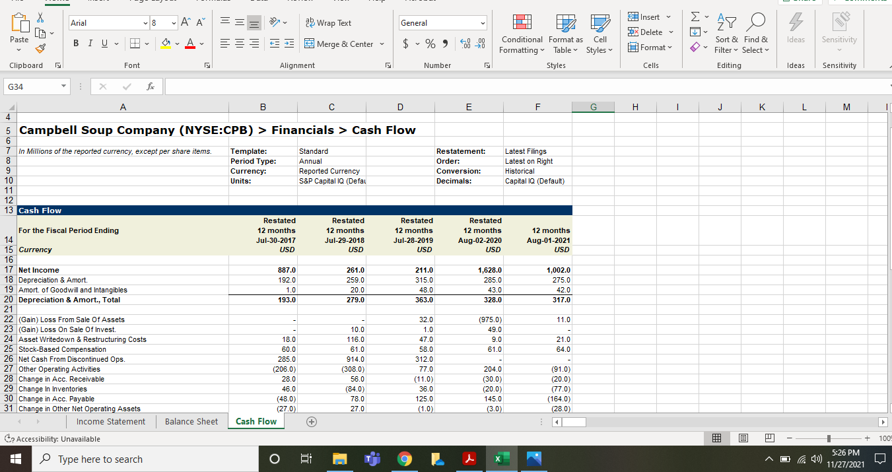This screenshot has height=472, width=892.
Task: Click the Orientation angled text icon
Action: [275, 23]
